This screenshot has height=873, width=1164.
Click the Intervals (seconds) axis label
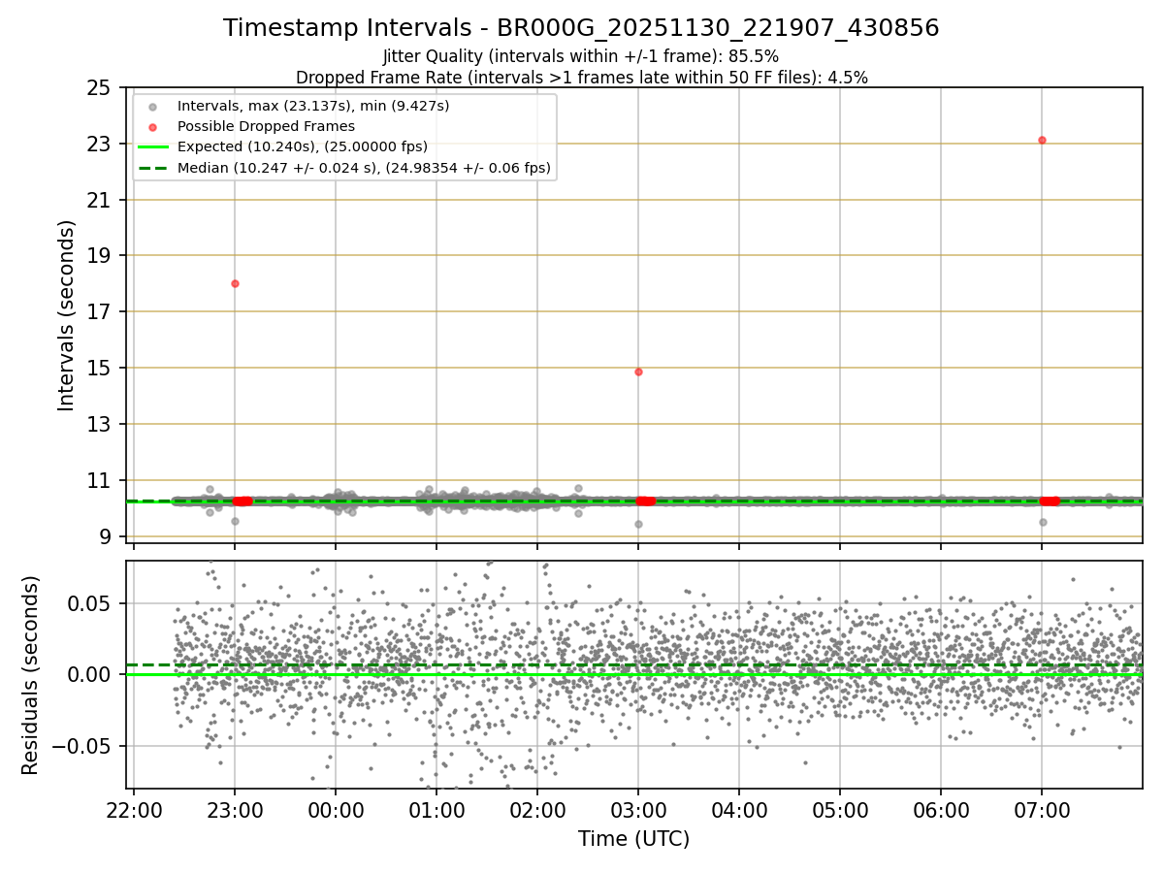(66, 315)
